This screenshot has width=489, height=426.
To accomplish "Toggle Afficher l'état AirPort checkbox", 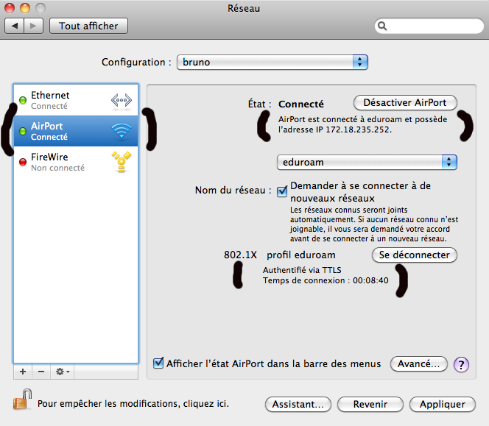I will click(x=158, y=363).
